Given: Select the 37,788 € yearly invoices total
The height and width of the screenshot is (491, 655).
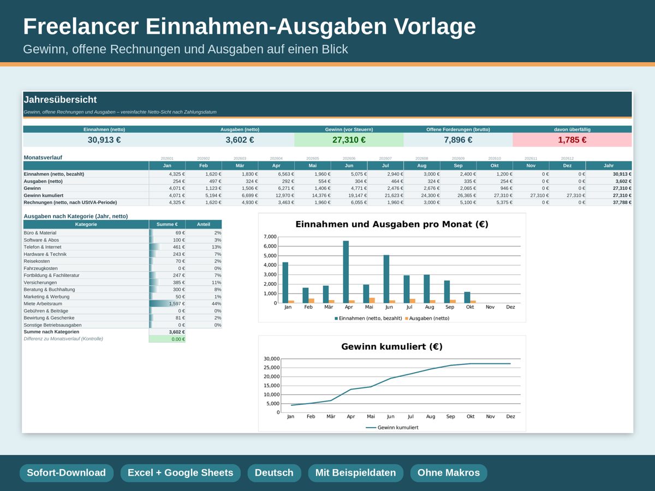Looking at the screenshot, I should (x=609, y=202).
